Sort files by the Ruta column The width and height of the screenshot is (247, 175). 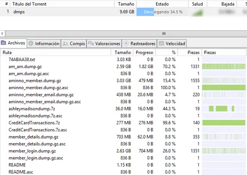click(56, 52)
